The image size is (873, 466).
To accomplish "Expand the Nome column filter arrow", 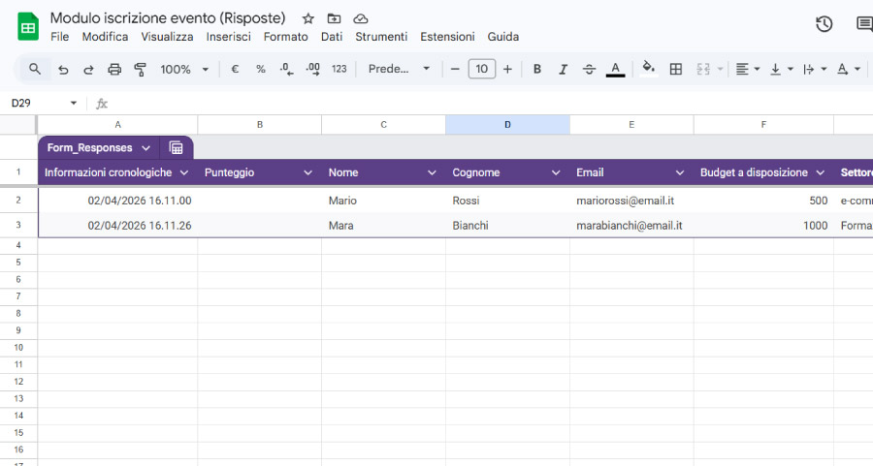I will 432,172.
